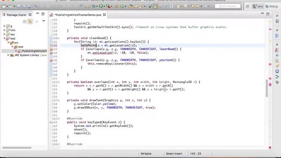
Task: Click the error marker on line 146
Action: 51,61
